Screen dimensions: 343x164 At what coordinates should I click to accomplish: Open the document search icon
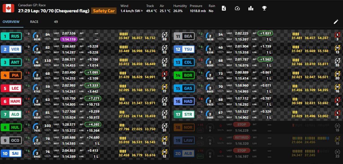click(x=224, y=8)
